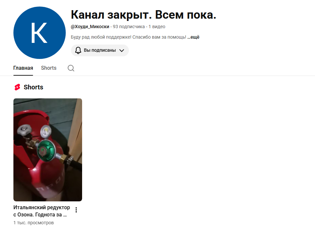The height and width of the screenshot is (240, 315).
Task: Switch to the Главная tab
Action: coord(23,68)
